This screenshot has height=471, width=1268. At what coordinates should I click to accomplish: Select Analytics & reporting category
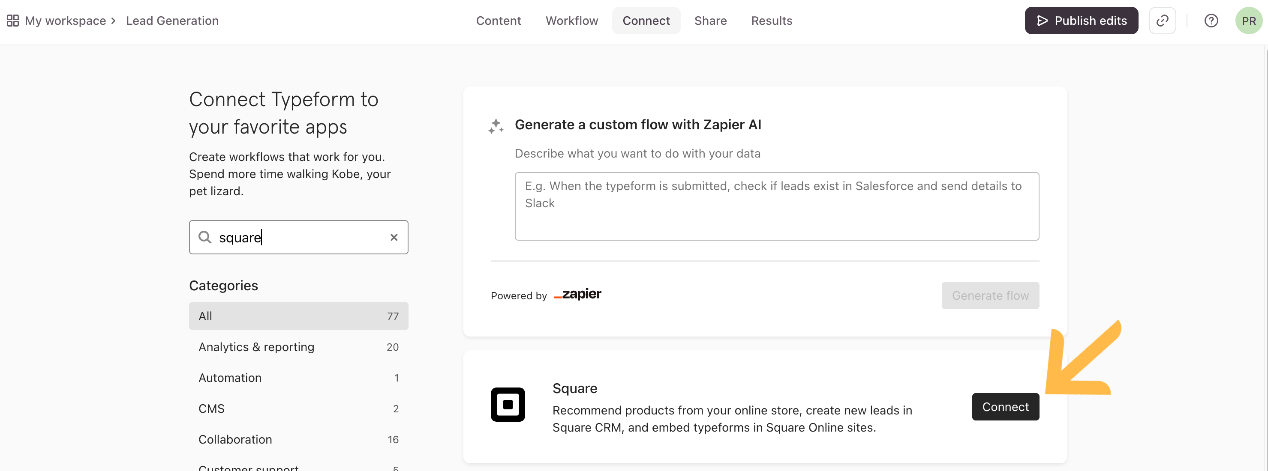pos(298,347)
